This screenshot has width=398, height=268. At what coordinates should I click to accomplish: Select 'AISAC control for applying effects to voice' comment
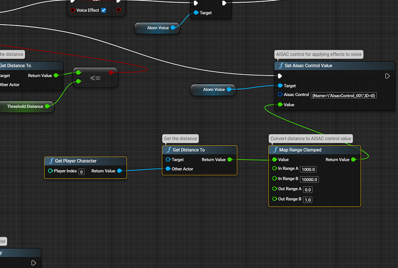click(319, 54)
